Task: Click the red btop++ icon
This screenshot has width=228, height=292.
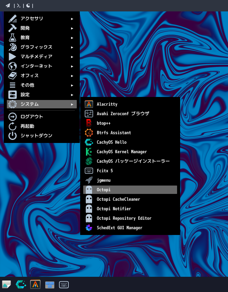Action: pyautogui.click(x=89, y=123)
